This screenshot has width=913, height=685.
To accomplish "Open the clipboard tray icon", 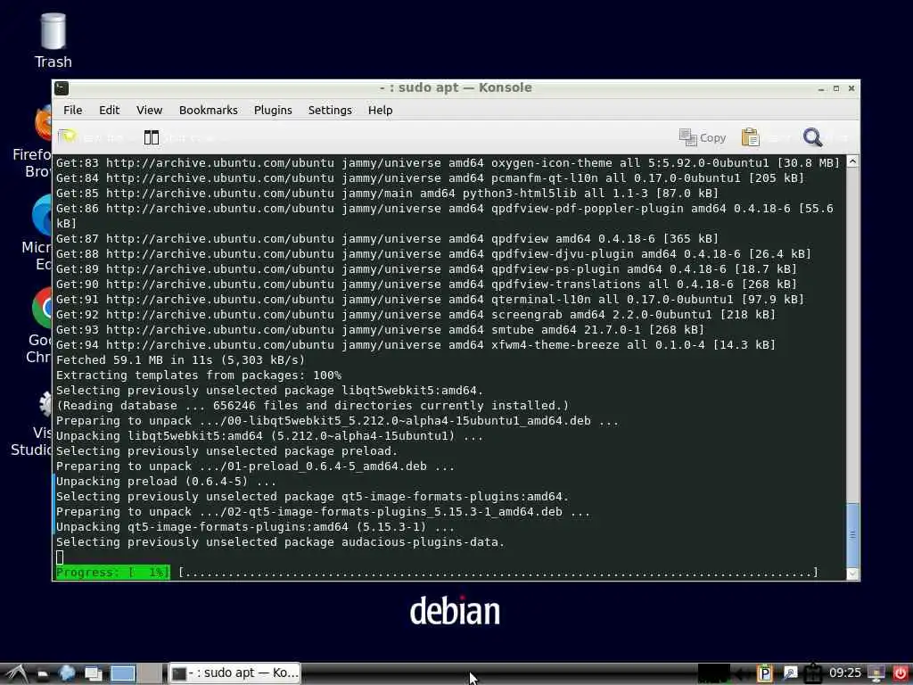I will pos(813,674).
